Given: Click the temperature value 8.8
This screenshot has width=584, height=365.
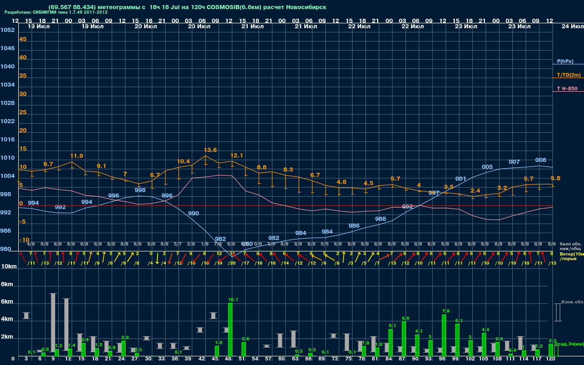Looking at the screenshot, I should click(x=262, y=167).
